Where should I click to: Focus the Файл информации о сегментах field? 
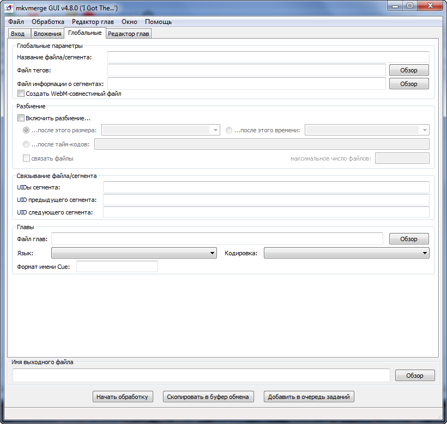(246, 84)
